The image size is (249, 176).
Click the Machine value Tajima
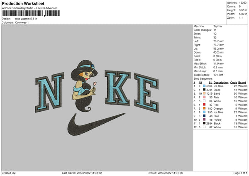(217, 26)
